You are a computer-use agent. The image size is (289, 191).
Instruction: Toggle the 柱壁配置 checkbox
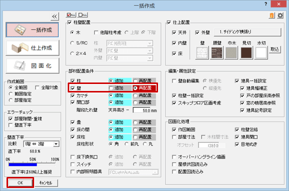click(x=69, y=22)
